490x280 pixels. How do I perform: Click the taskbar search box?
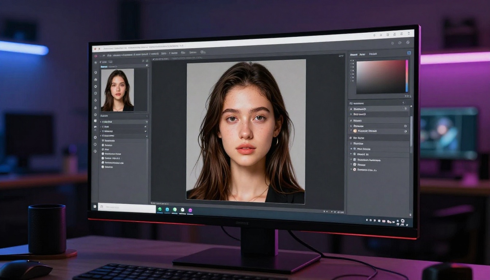127,208
